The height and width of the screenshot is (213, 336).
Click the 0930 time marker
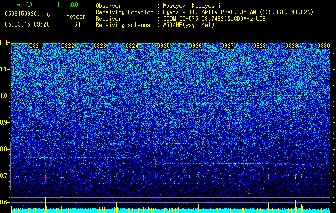click(324, 46)
